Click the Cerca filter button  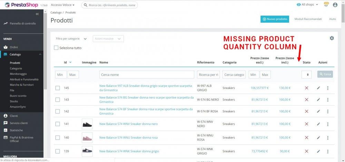tap(325, 74)
